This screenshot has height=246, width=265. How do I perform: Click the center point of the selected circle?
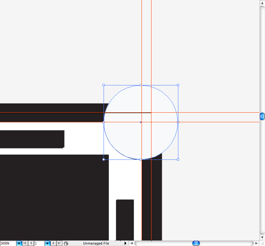141,122
